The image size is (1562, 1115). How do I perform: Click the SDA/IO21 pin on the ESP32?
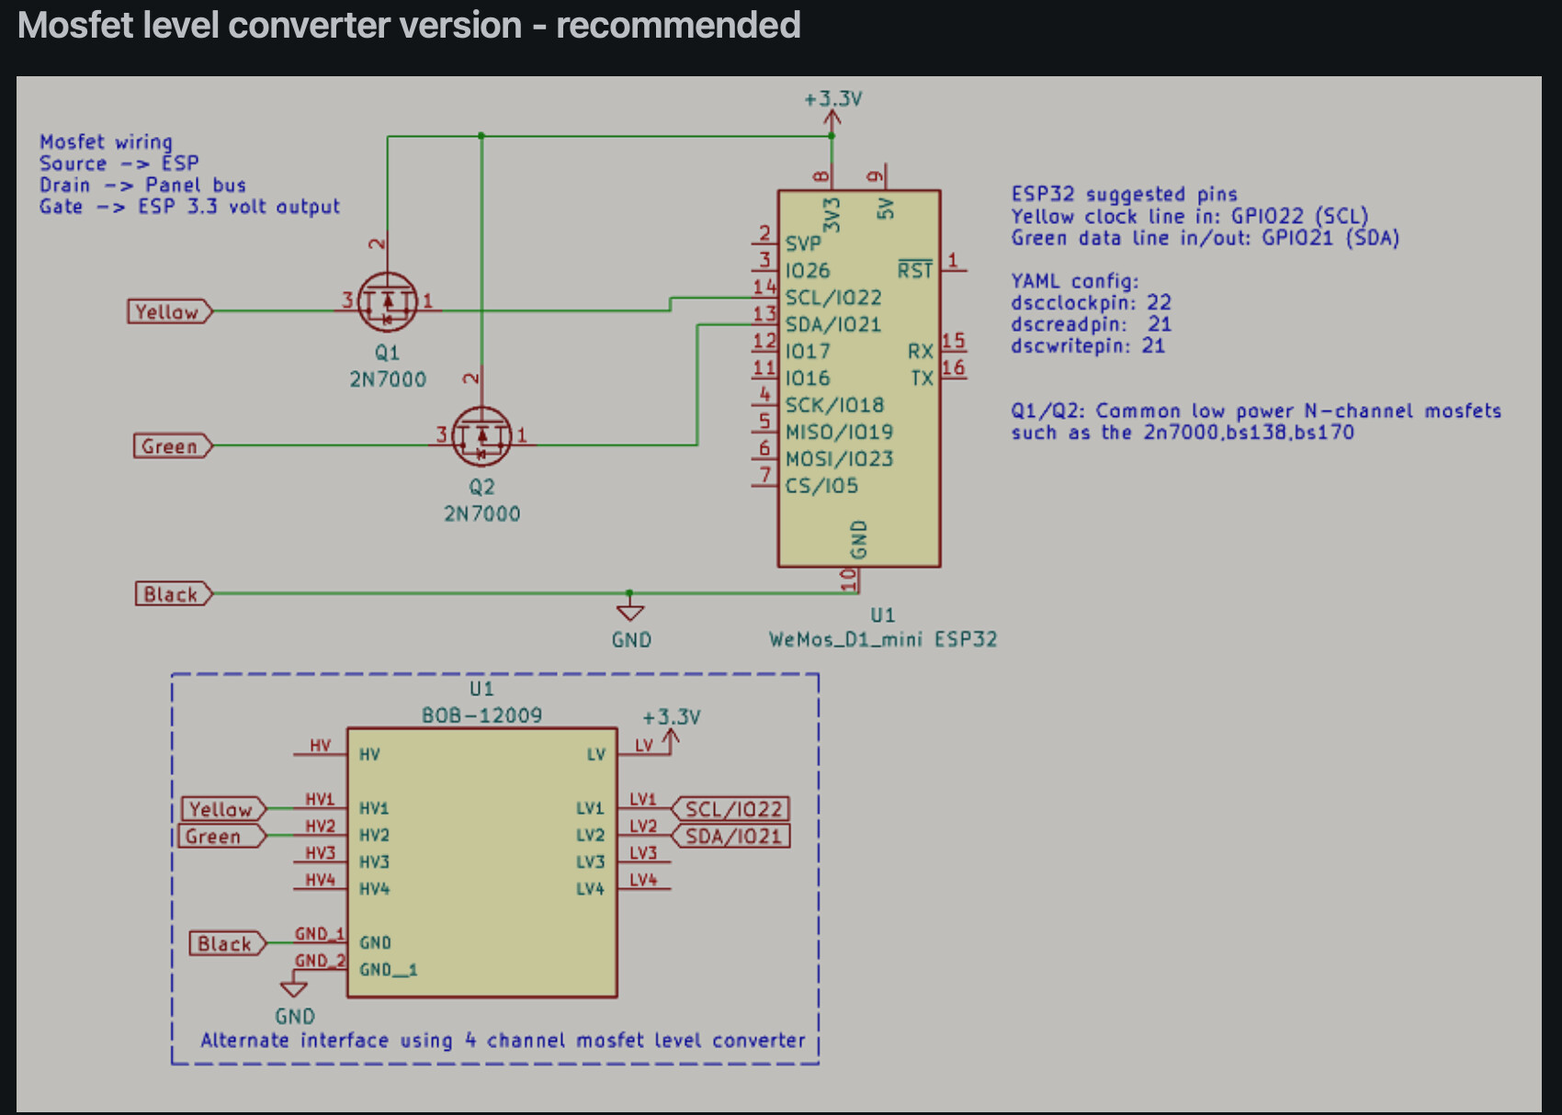coord(833,324)
